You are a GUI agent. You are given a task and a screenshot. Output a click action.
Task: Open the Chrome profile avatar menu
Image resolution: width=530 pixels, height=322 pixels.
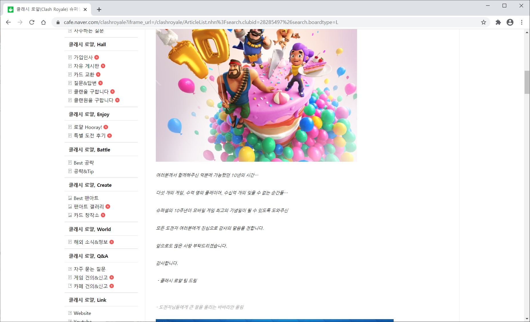tap(510, 22)
